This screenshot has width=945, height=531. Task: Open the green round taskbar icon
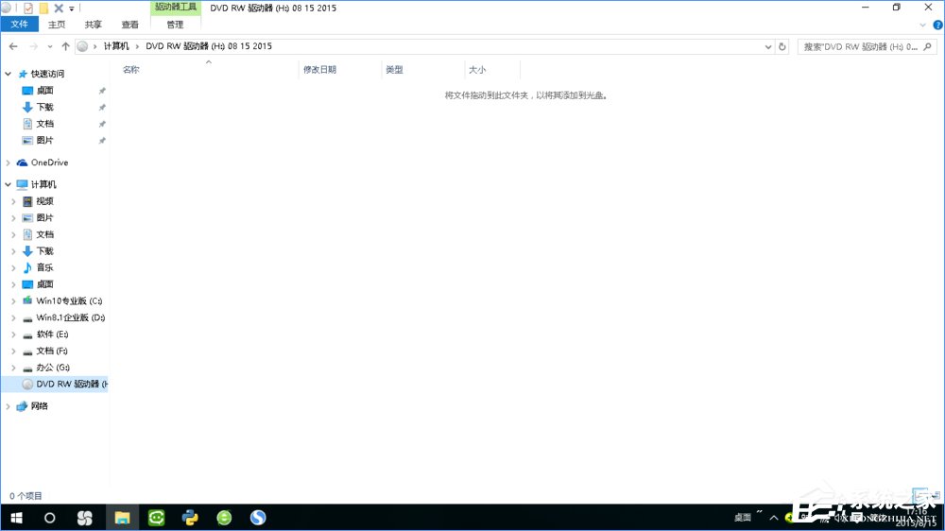(x=224, y=518)
